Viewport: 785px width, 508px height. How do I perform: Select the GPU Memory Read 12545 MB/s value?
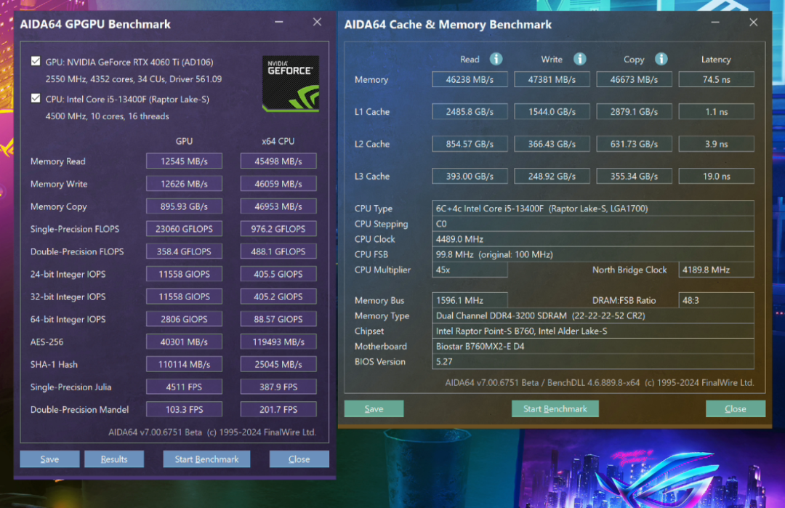coord(184,161)
